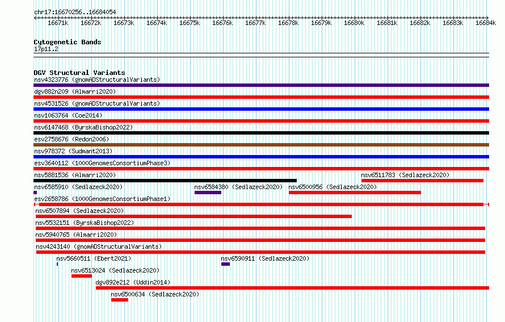Open the esv2658786 1000Genomes Phase1 label
The width and height of the screenshot is (505, 322).
(102, 199)
